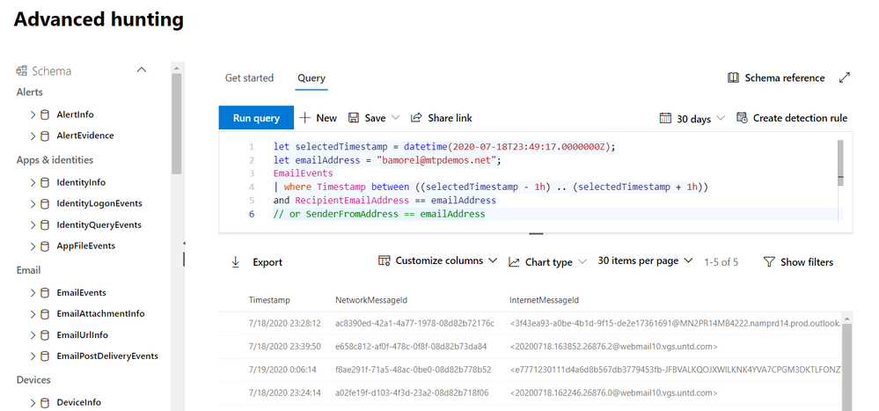Click the IdentityQueryEvents database icon
Image resolution: width=879 pixels, height=411 pixels.
coord(45,224)
